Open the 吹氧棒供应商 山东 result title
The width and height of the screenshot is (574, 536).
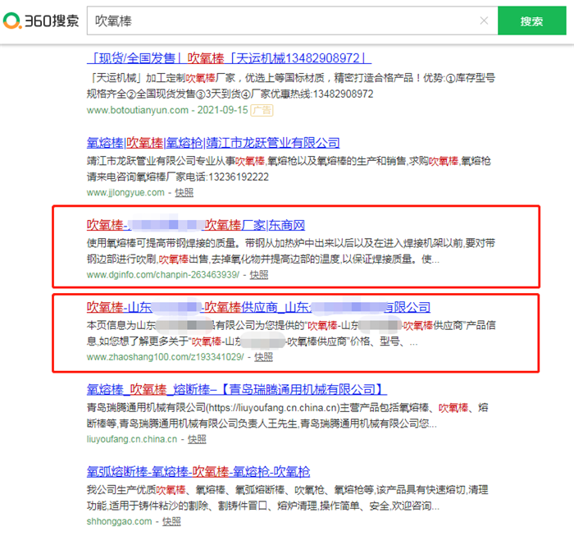click(x=258, y=307)
